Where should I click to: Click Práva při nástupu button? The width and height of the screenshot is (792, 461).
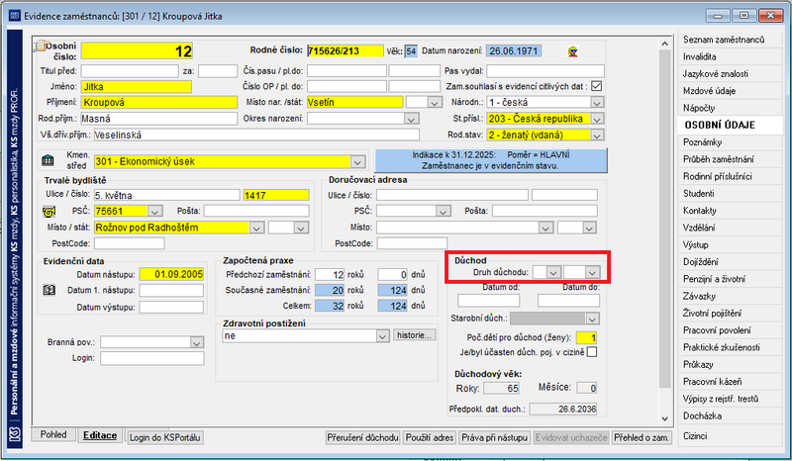pyautogui.click(x=494, y=438)
